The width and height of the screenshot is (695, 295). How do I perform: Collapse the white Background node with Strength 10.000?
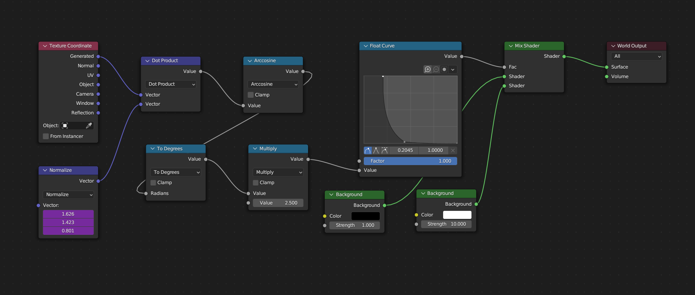[x=423, y=193]
